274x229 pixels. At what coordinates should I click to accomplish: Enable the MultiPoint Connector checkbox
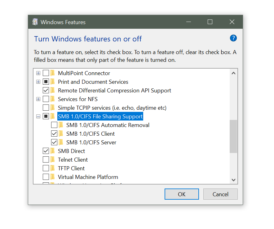pos(46,73)
